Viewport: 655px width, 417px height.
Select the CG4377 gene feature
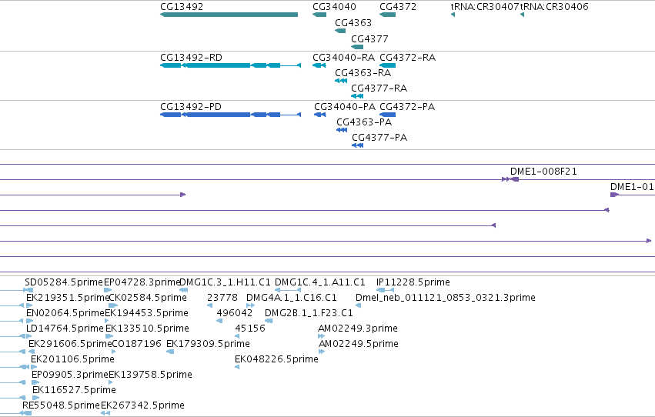tap(357, 47)
